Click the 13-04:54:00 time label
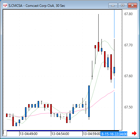 (x=60, y=134)
